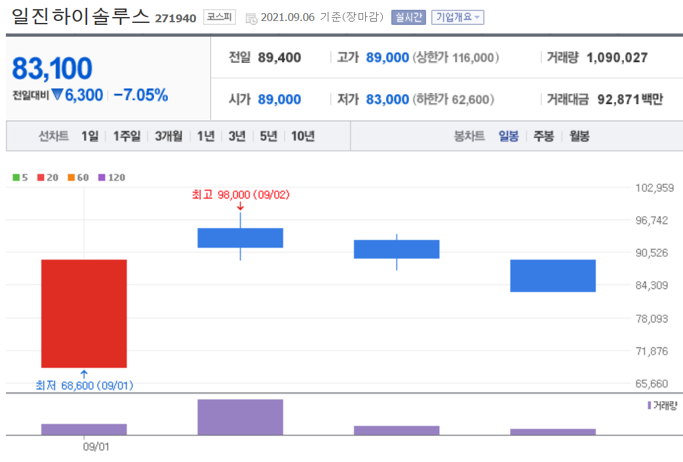The image size is (683, 462).
Task: Click the stock code 271940
Action: pos(176,18)
